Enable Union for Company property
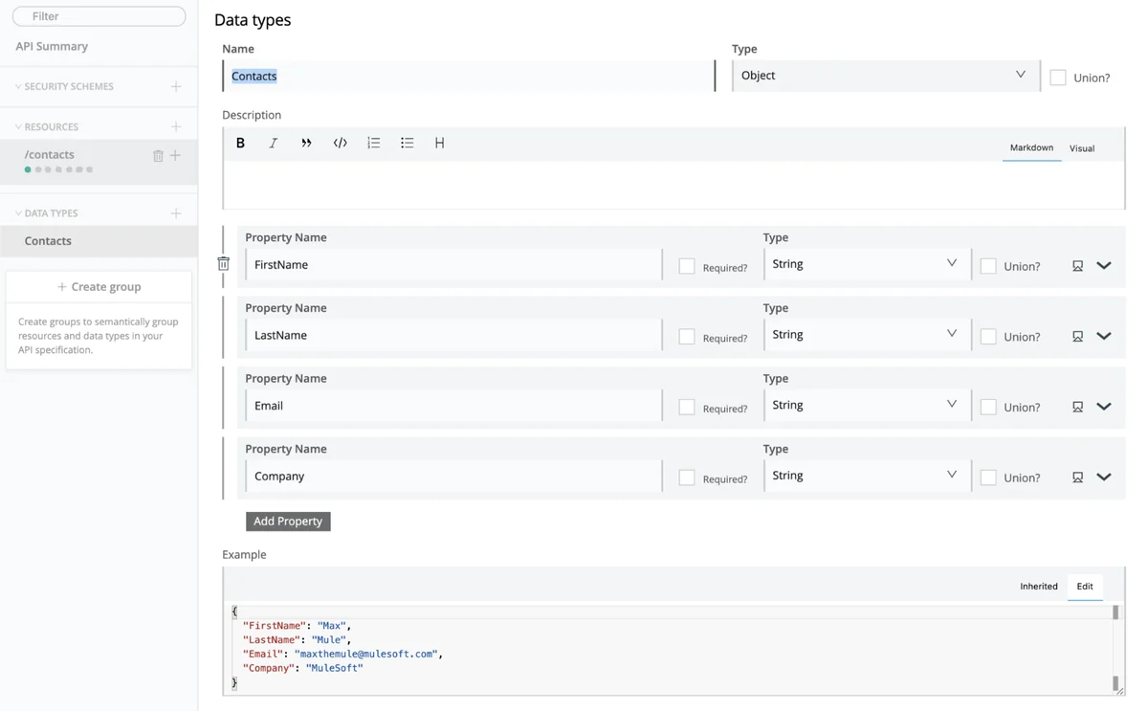 point(988,478)
